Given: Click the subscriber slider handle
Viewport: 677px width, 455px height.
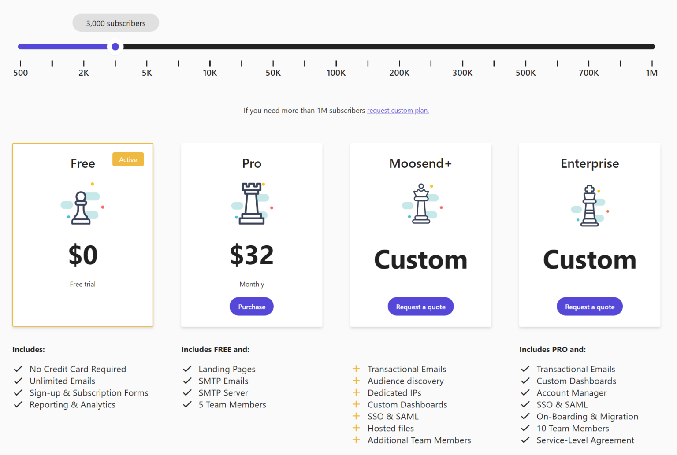Looking at the screenshot, I should pos(115,46).
